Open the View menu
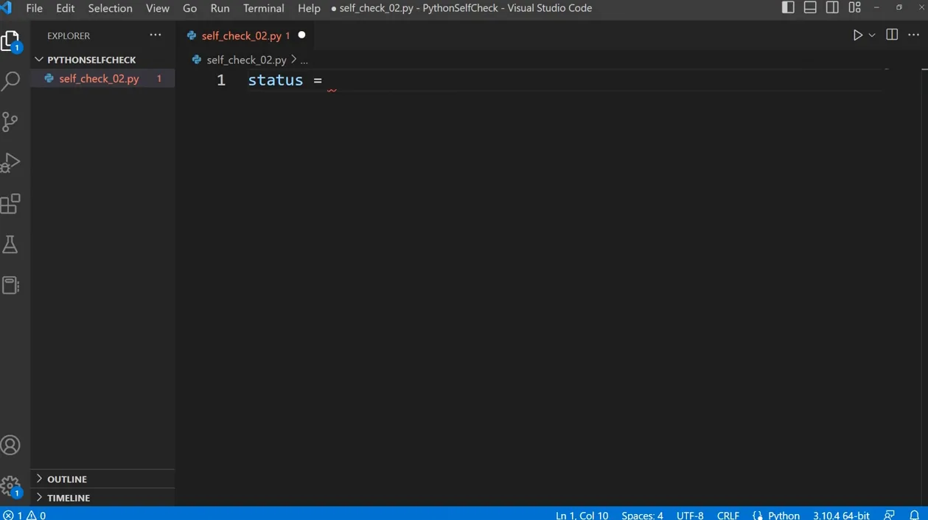The height and width of the screenshot is (520, 928). pyautogui.click(x=158, y=8)
